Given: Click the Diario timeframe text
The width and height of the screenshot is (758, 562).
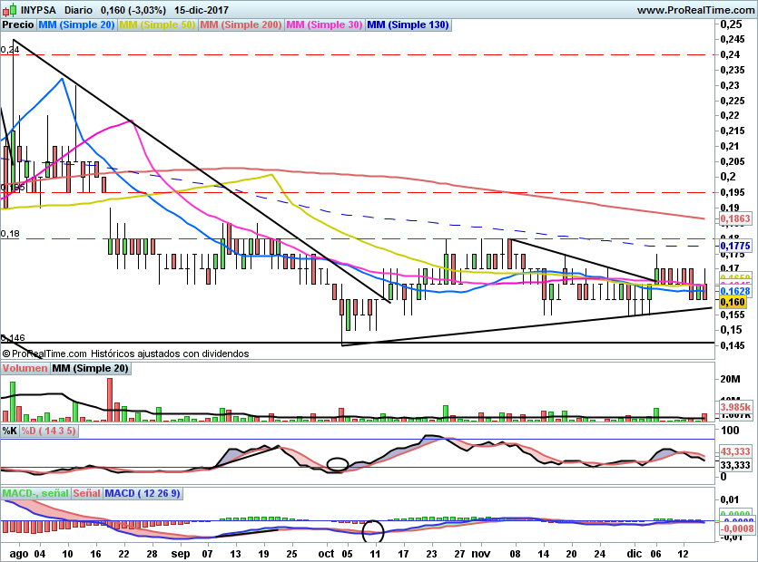Looking at the screenshot, I should tap(78, 10).
